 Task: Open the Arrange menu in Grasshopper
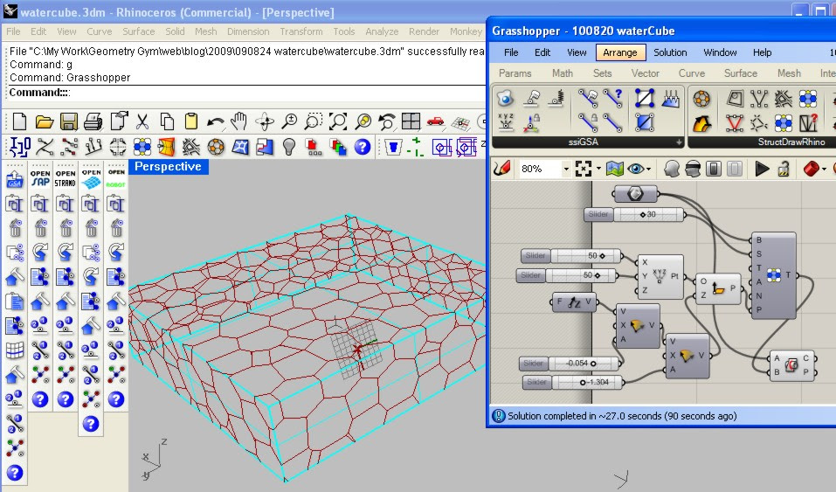pos(620,52)
